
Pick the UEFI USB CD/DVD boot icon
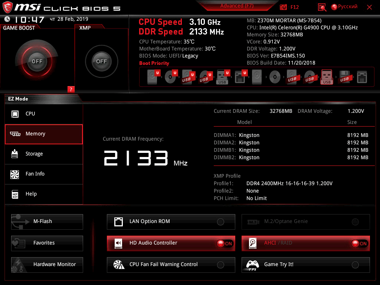pyautogui.click(x=206, y=77)
